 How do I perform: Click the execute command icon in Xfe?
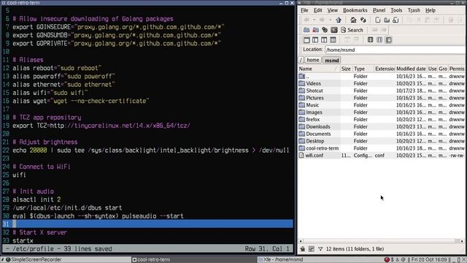click(325, 30)
